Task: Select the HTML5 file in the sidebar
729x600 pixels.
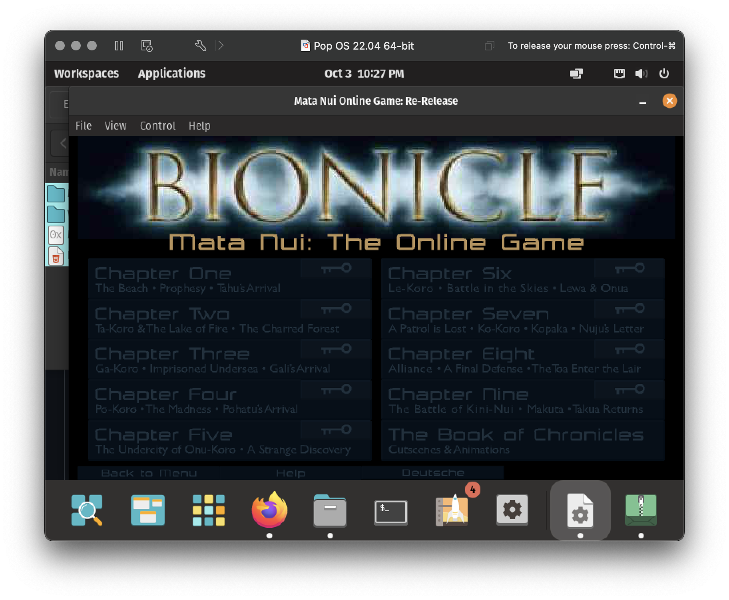Action: (x=56, y=257)
